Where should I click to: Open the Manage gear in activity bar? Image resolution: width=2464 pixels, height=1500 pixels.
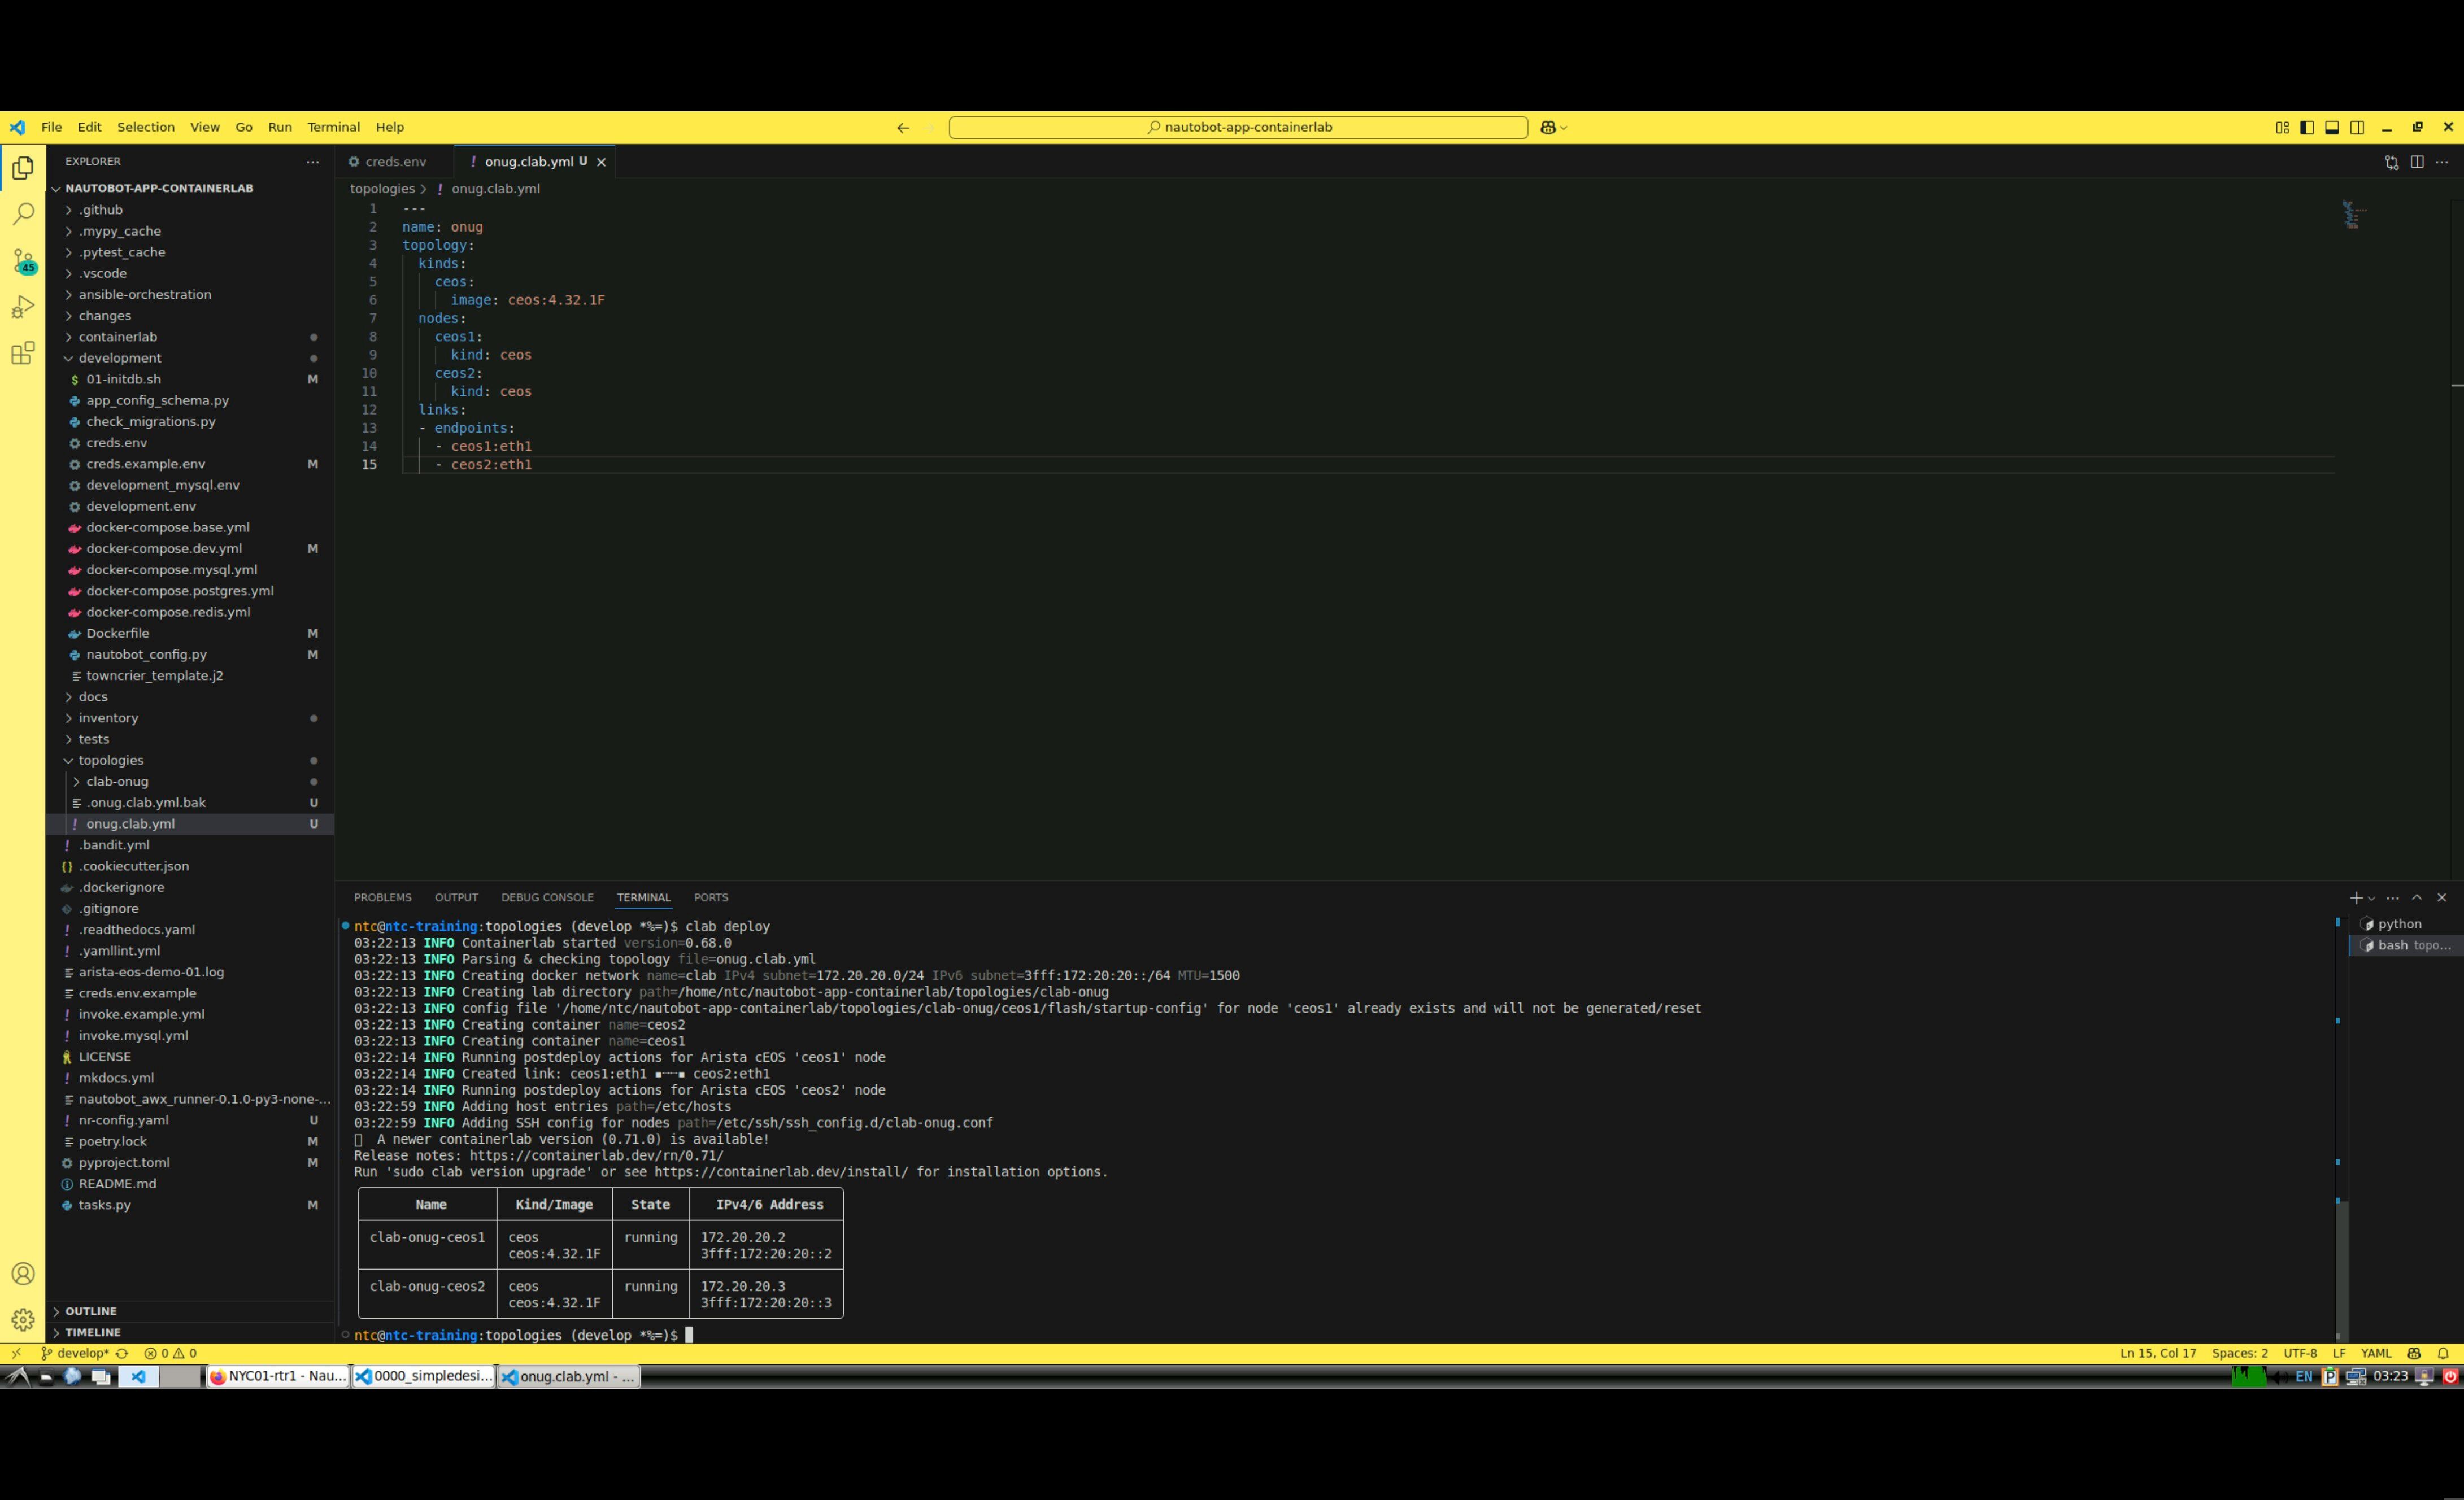(23, 1320)
